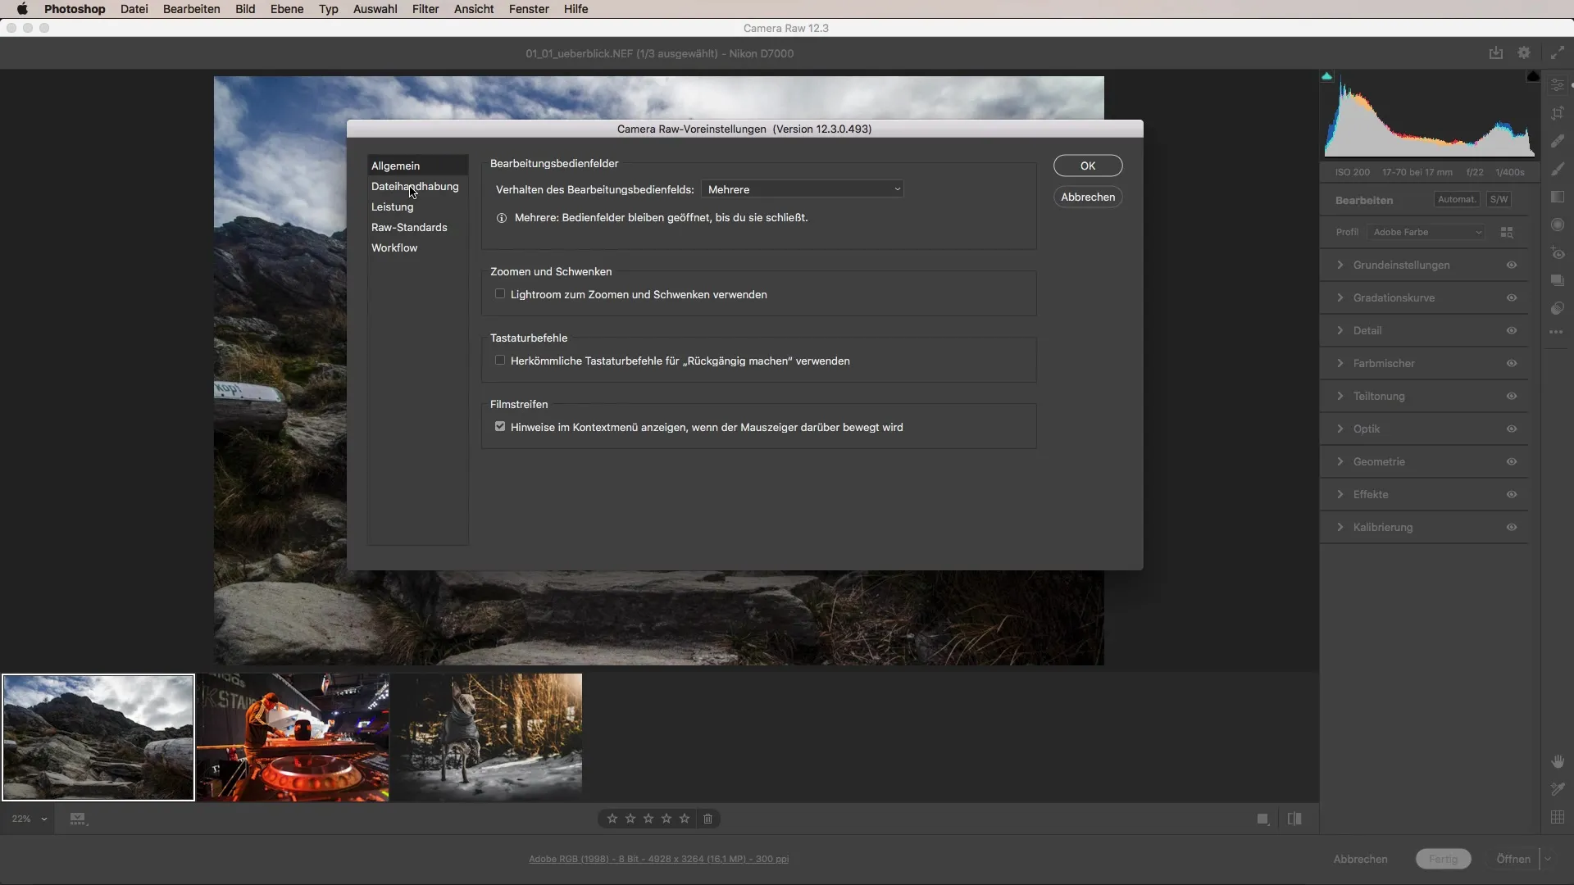Click the S/W black and white button

(x=1499, y=199)
